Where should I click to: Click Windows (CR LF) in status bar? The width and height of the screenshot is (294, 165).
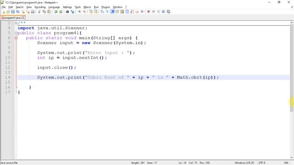click(244, 163)
